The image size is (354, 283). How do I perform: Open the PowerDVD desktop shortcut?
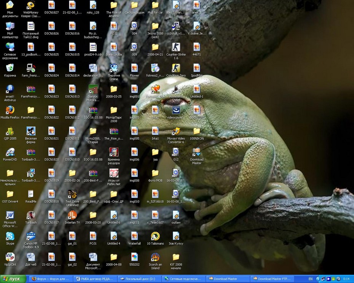(10, 154)
